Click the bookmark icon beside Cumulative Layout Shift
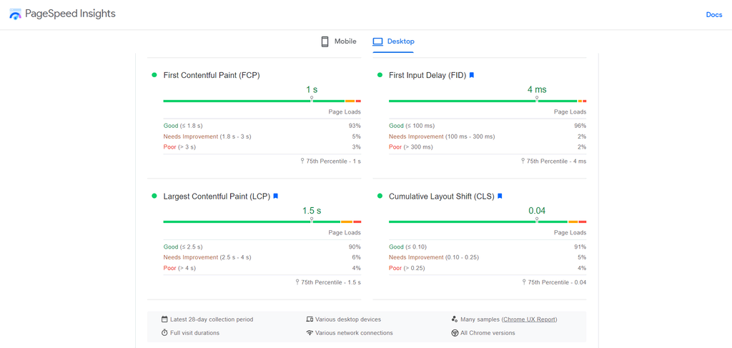Image resolution: width=732 pixels, height=348 pixels. coord(500,196)
